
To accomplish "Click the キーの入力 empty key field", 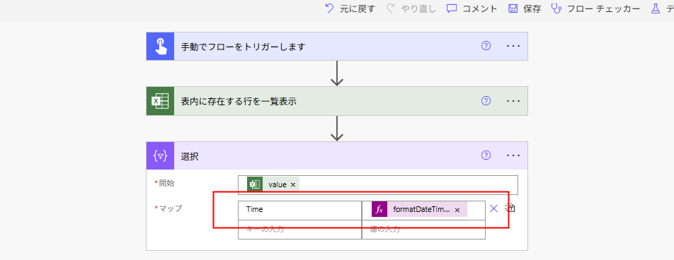I will tap(299, 230).
